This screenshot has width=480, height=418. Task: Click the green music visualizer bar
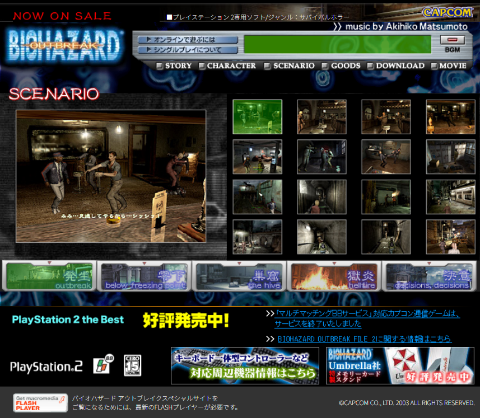point(338,44)
